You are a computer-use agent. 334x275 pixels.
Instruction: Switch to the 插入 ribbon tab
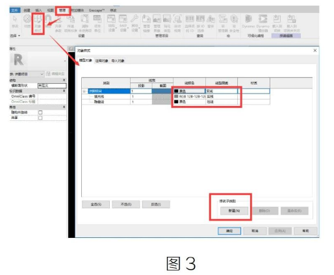click(x=38, y=10)
